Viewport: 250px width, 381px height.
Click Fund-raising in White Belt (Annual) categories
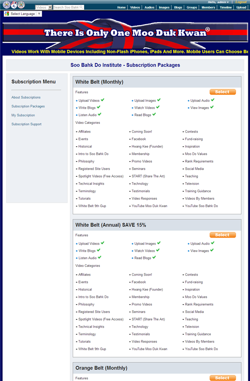(x=194, y=282)
